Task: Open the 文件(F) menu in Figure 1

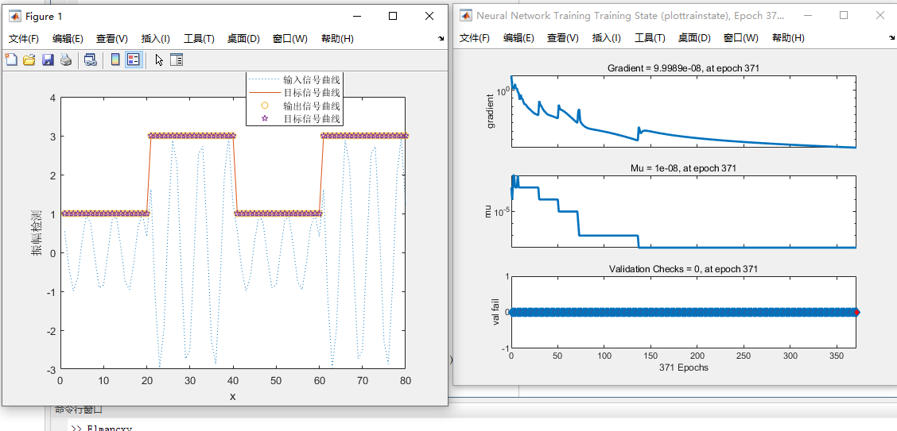Action: (x=23, y=39)
